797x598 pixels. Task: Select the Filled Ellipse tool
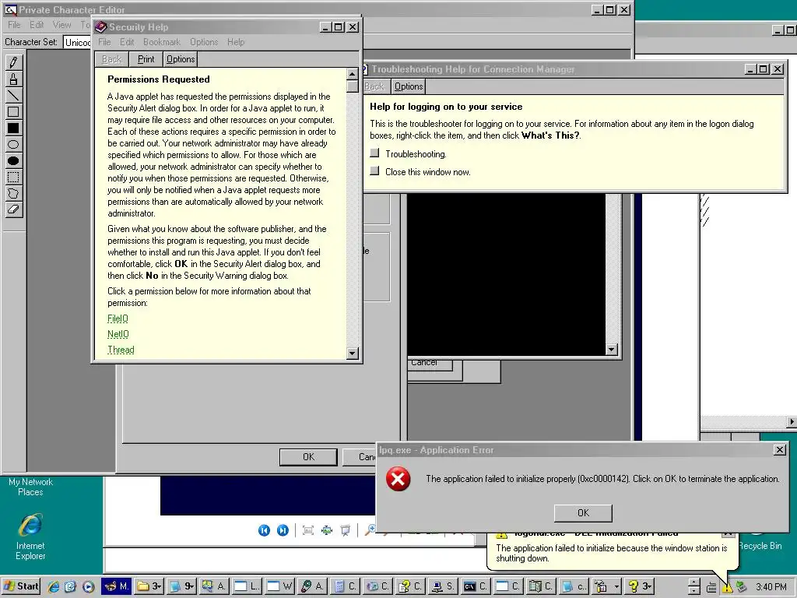click(13, 160)
